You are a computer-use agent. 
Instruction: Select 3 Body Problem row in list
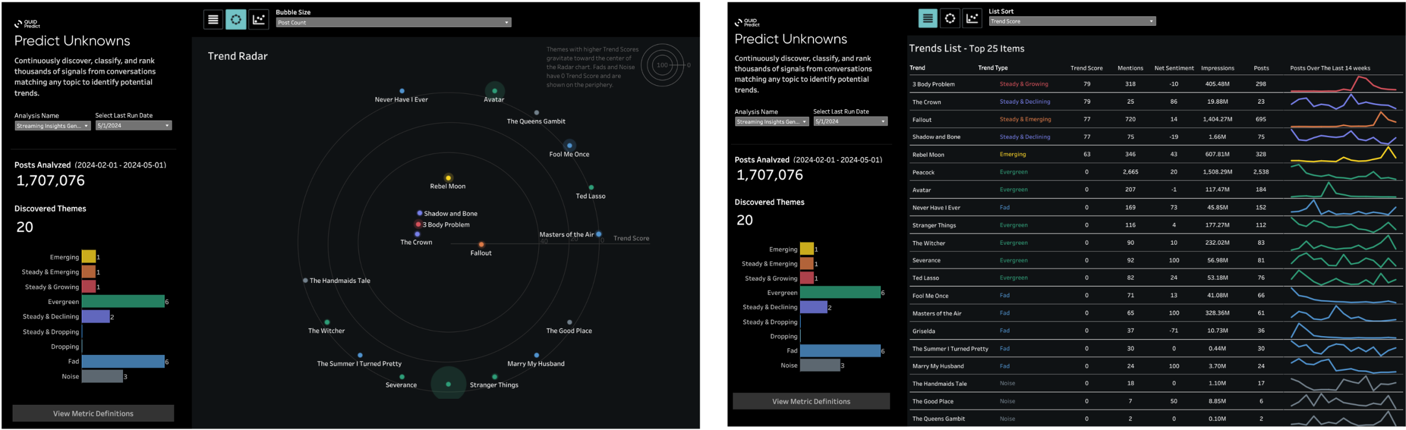click(x=1156, y=84)
